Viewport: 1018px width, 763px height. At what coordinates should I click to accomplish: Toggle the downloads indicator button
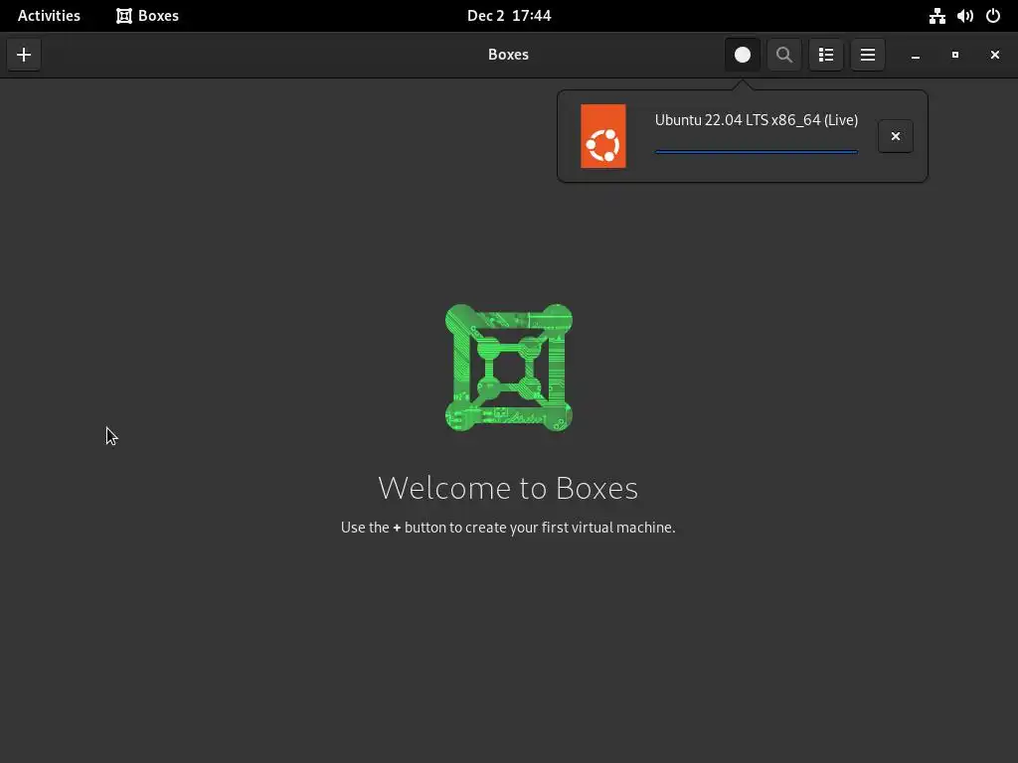pos(742,55)
